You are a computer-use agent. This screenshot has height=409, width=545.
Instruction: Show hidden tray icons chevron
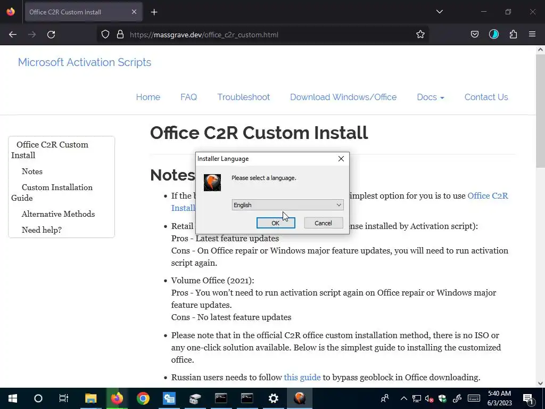(x=404, y=398)
